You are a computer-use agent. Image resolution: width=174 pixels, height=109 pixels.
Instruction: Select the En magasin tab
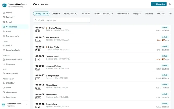pyautogui.click(x=41, y=14)
